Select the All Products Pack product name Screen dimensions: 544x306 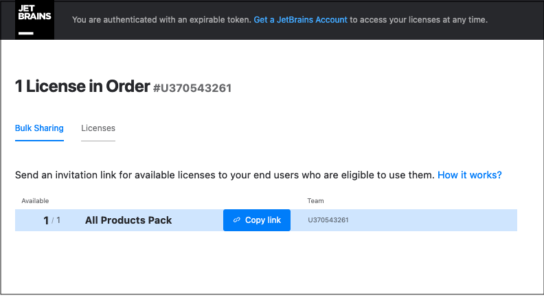pyautogui.click(x=128, y=220)
